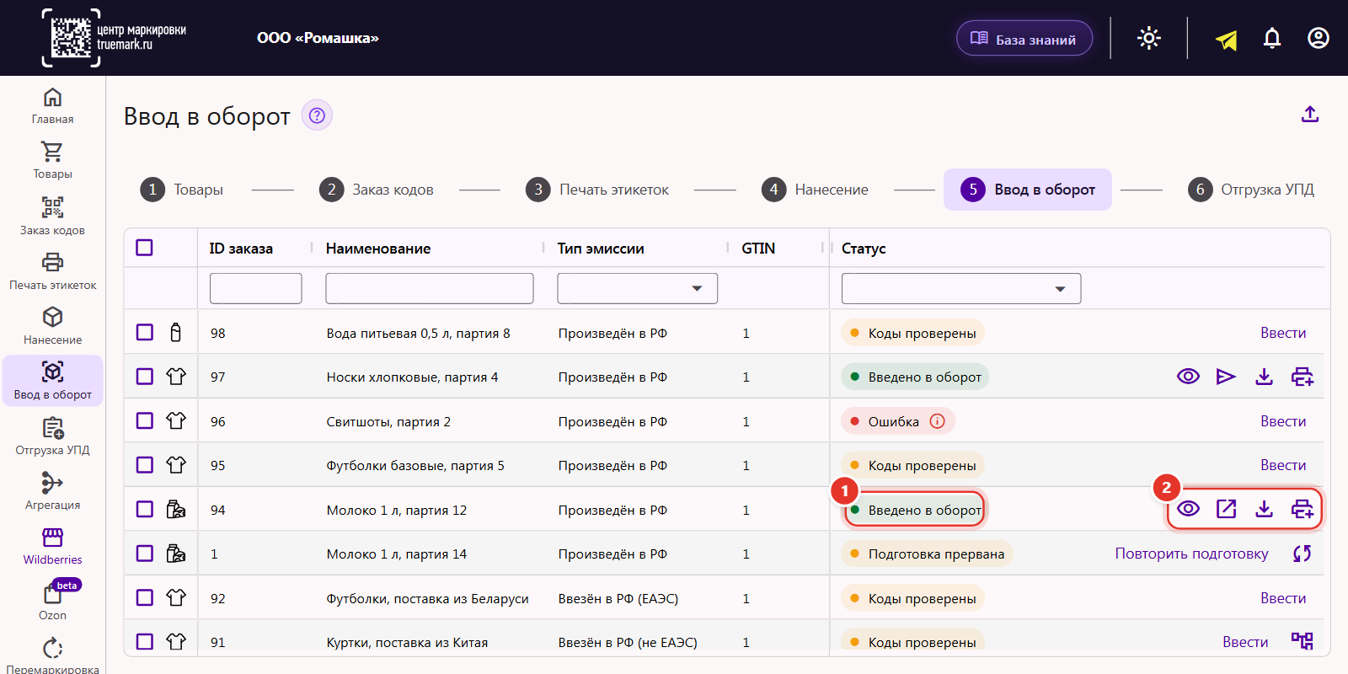
Task: Check the box for order 96 Свитшоты
Action: pyautogui.click(x=145, y=421)
